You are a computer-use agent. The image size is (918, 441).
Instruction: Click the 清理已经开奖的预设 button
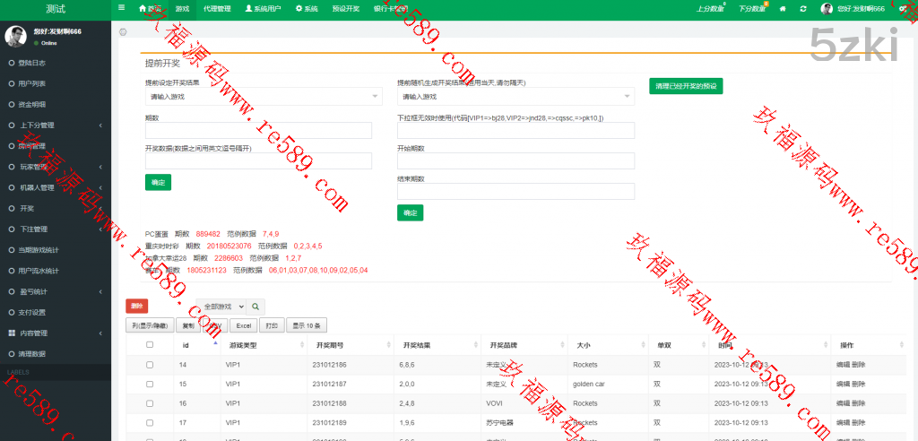[x=686, y=87]
